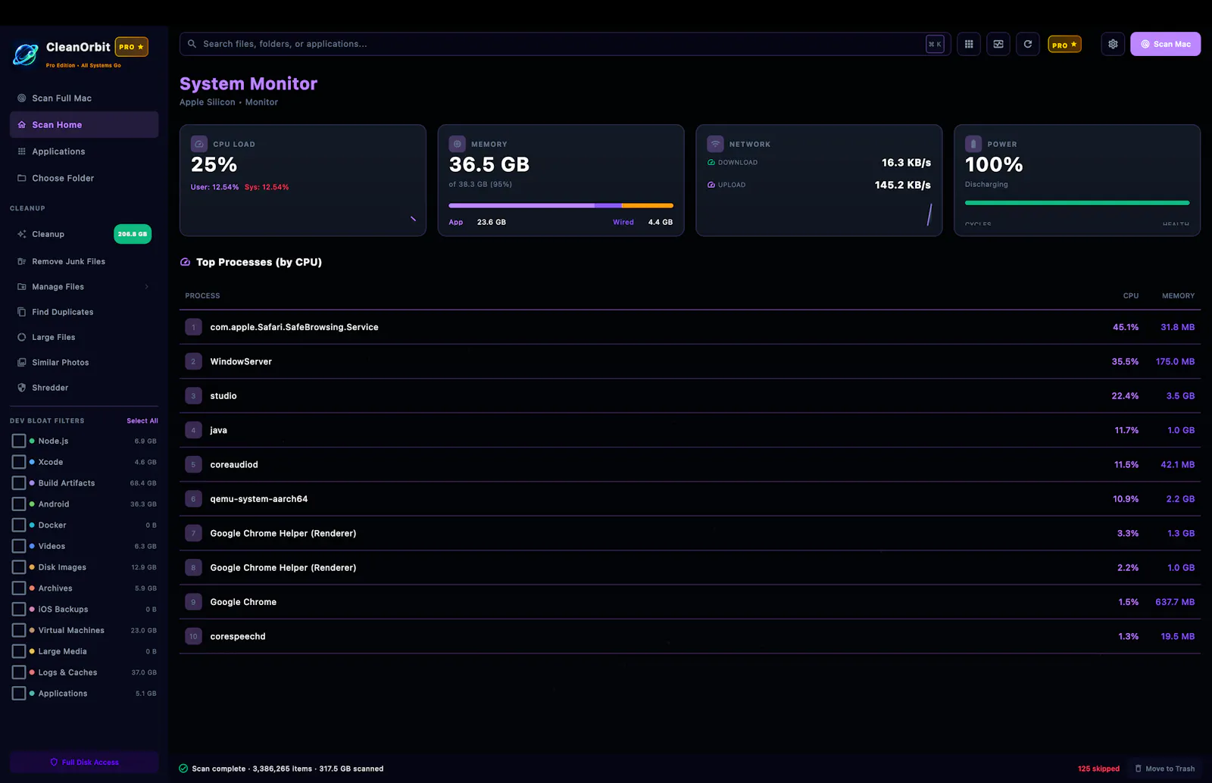Image resolution: width=1212 pixels, height=783 pixels.
Task: Click the java process row
Action: tap(689, 430)
